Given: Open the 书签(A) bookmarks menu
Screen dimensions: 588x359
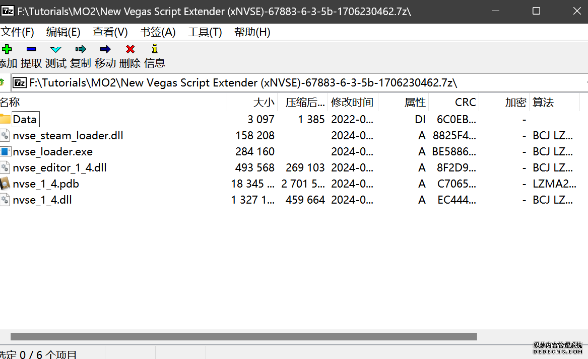Looking at the screenshot, I should (158, 32).
